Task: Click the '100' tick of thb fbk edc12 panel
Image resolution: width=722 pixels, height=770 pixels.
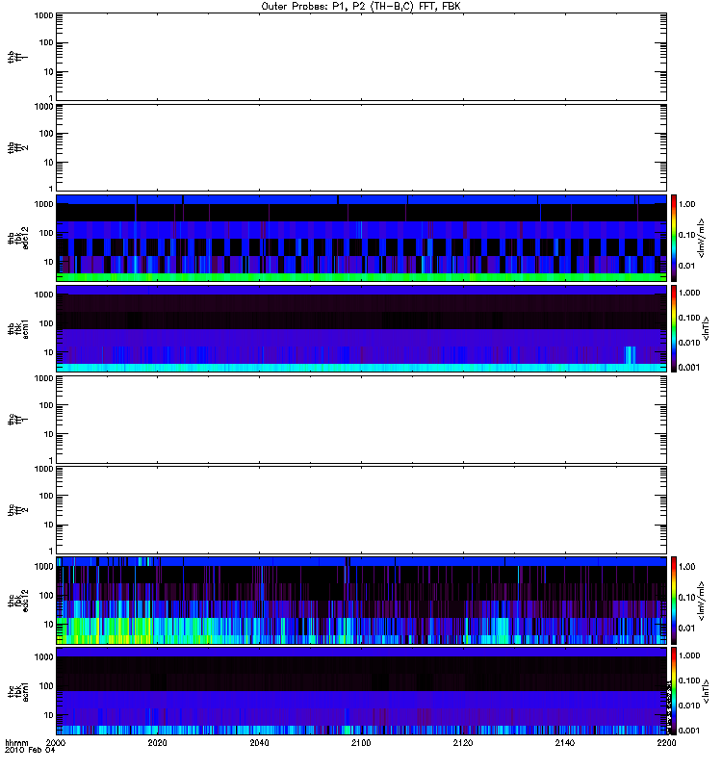Action: (46, 233)
